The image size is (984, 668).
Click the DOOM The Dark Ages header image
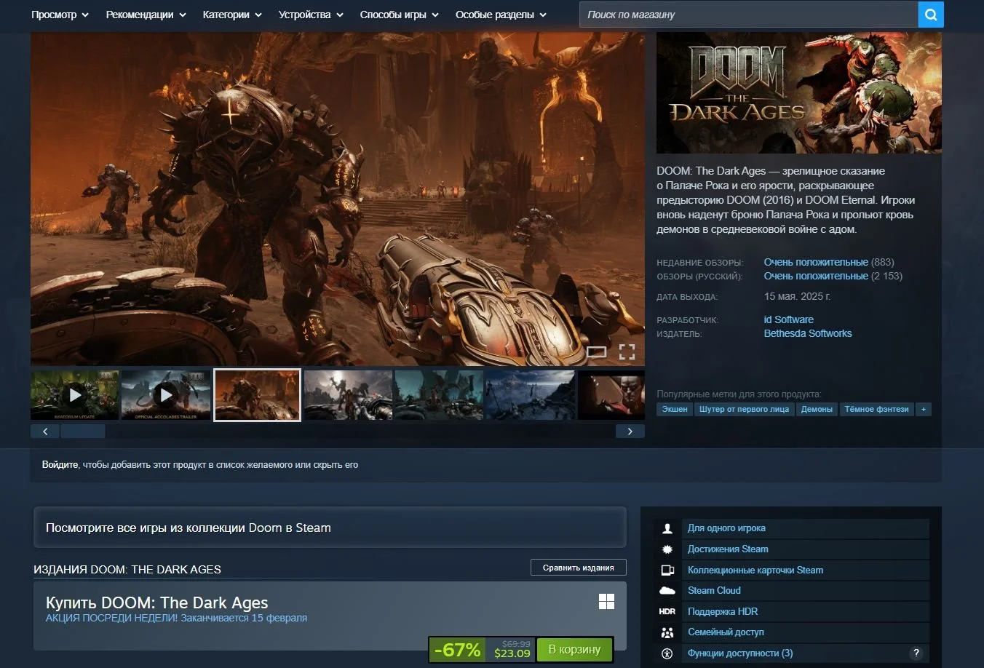(x=798, y=92)
